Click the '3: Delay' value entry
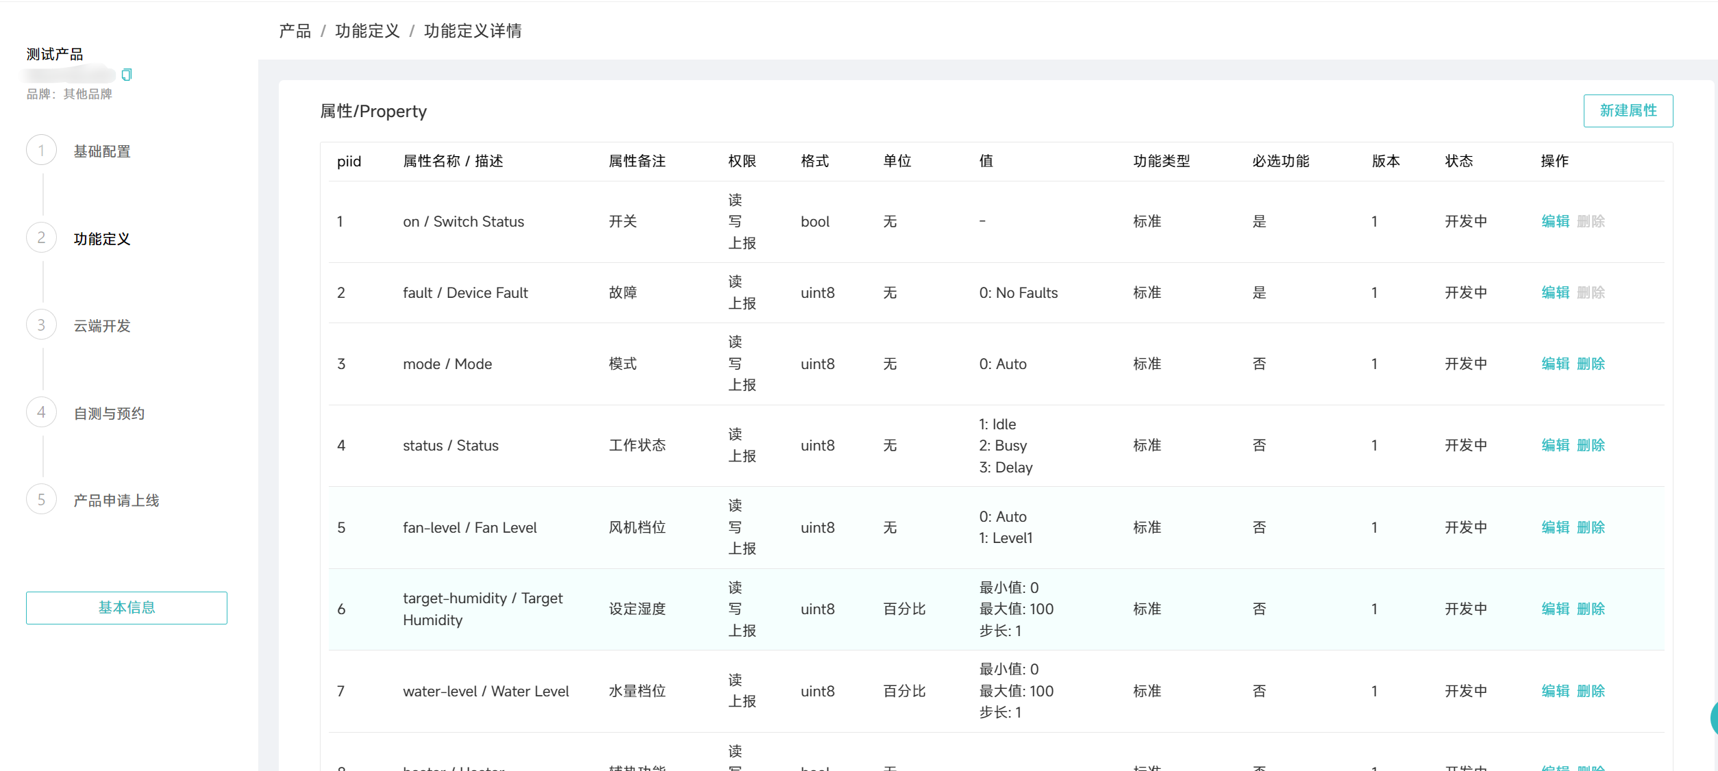1718x771 pixels. coord(1006,467)
